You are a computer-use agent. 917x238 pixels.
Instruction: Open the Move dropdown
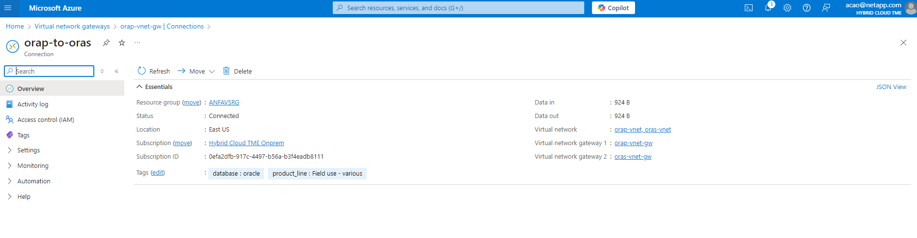coord(196,71)
